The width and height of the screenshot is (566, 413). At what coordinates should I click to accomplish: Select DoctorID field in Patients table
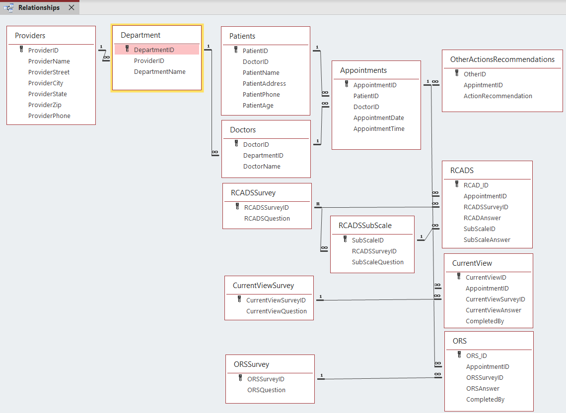[x=256, y=62]
